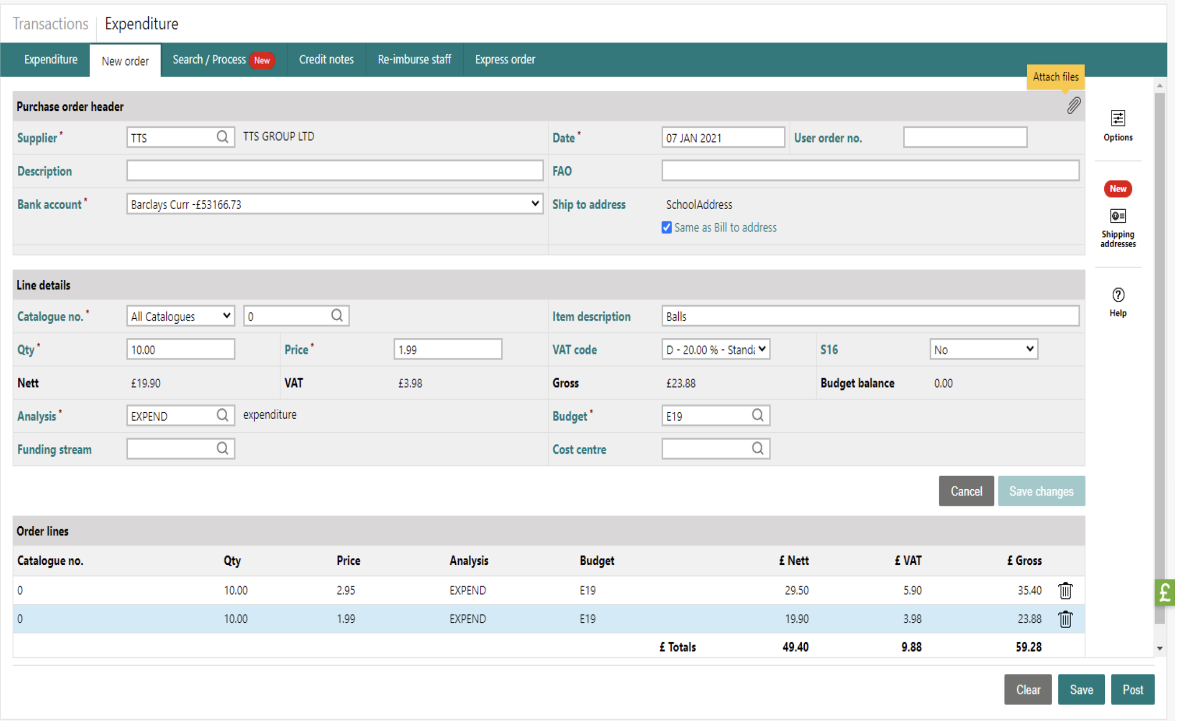The image size is (1183, 721).
Task: Delete the 2.95 price order line
Action: pos(1065,590)
